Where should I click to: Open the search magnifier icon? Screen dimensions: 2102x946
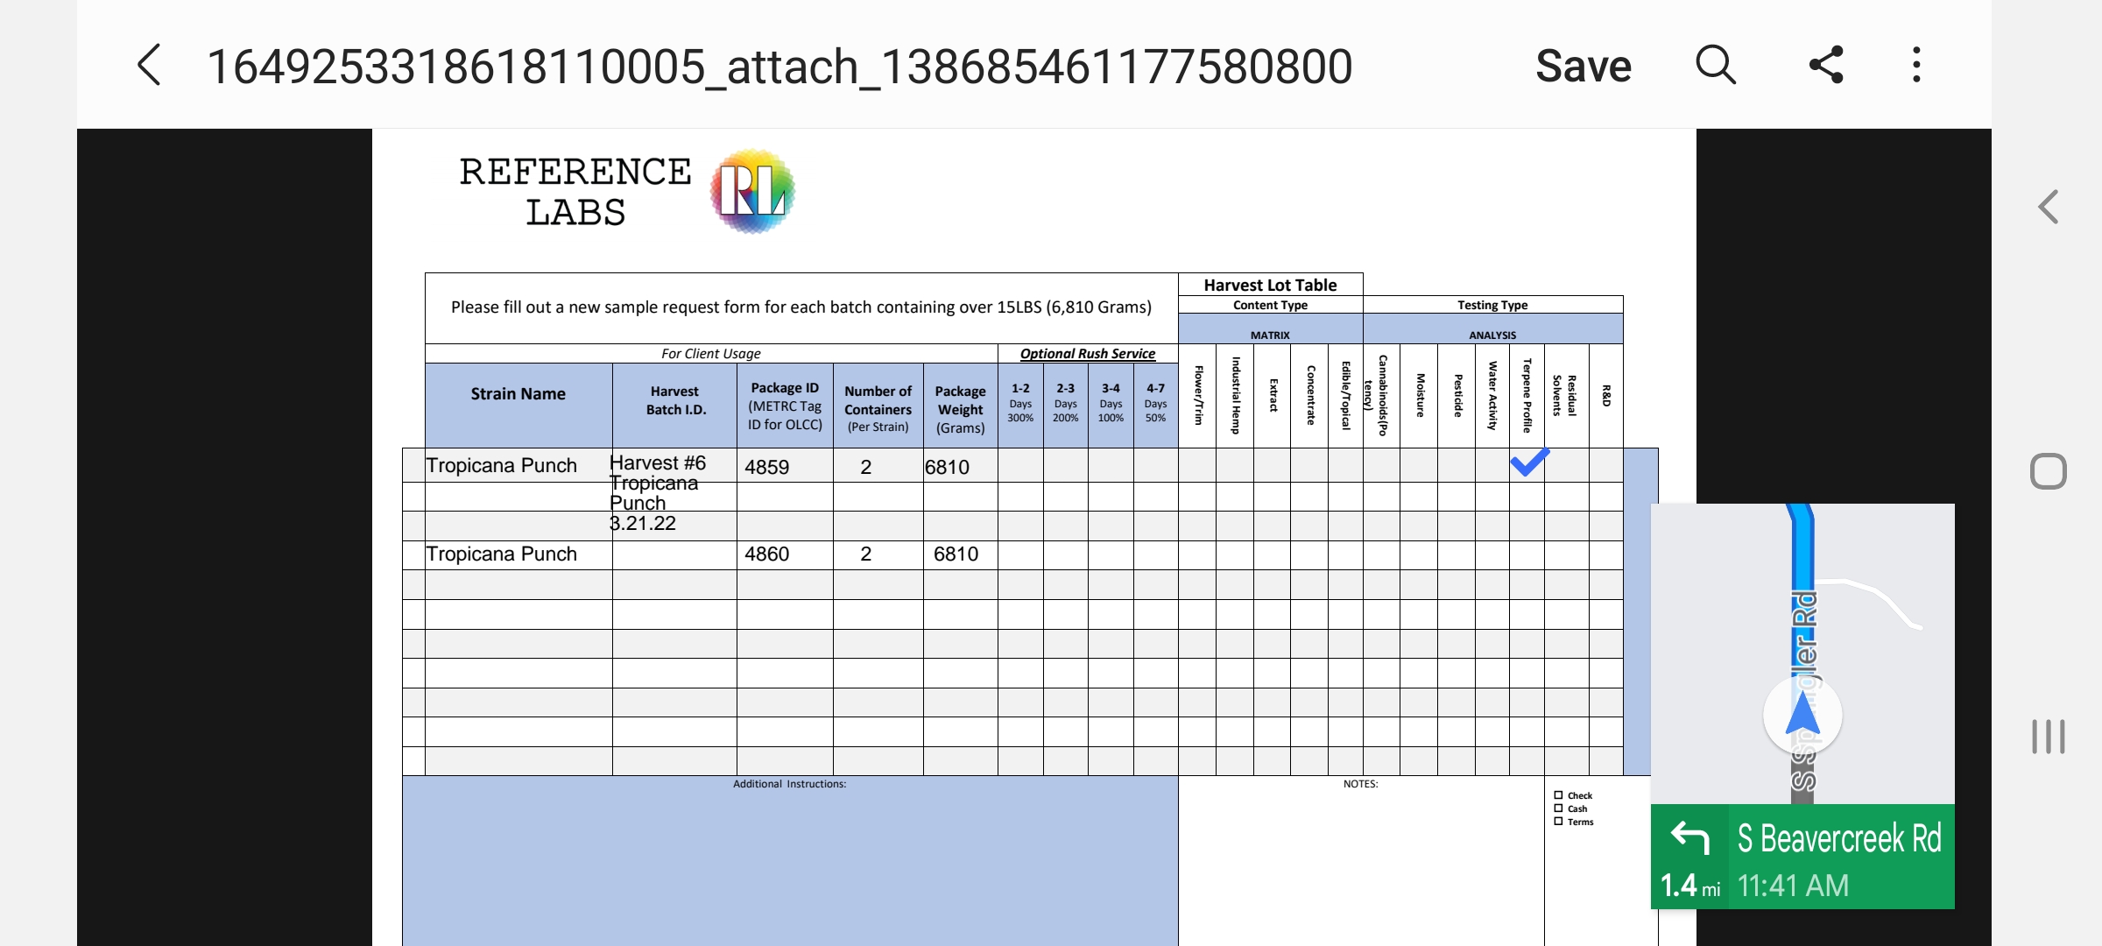(1715, 66)
